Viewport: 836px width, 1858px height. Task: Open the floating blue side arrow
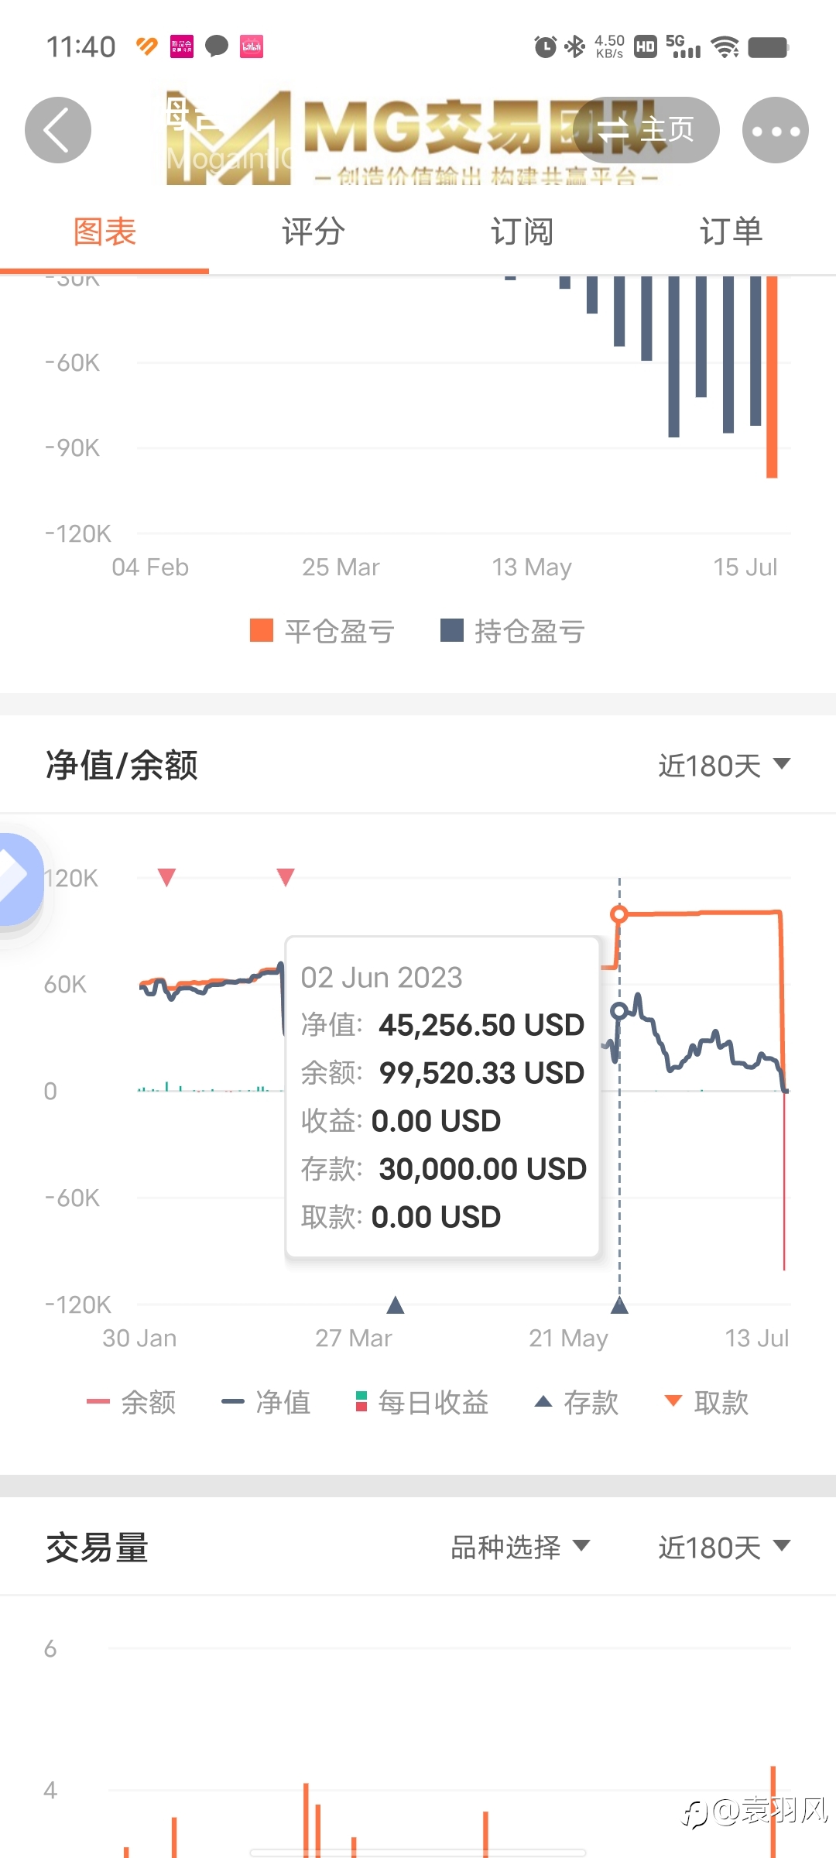[x=19, y=879]
